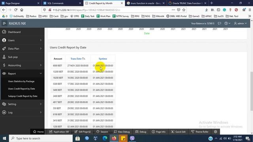This screenshot has height=142, width=253.
Task: Click the Setting gear icon in sidebar
Action: [x=4, y=104]
